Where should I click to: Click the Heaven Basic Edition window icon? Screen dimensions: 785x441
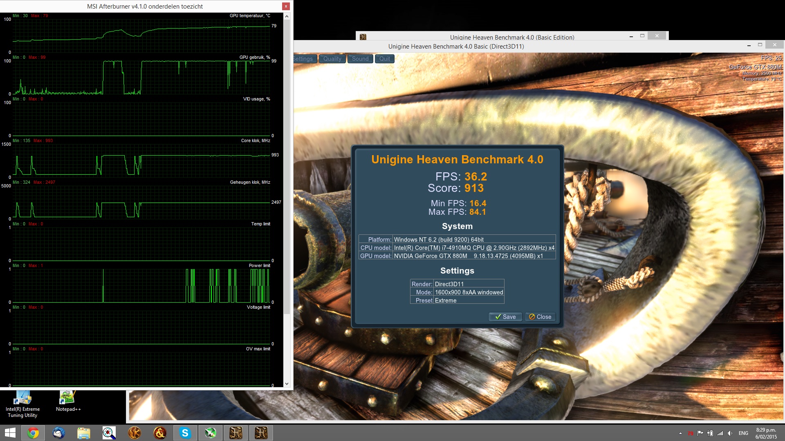(x=363, y=37)
